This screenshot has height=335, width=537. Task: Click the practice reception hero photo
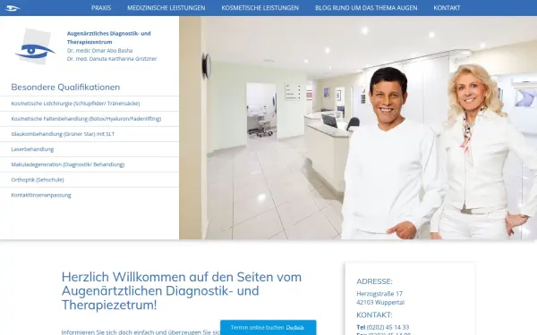point(358,128)
